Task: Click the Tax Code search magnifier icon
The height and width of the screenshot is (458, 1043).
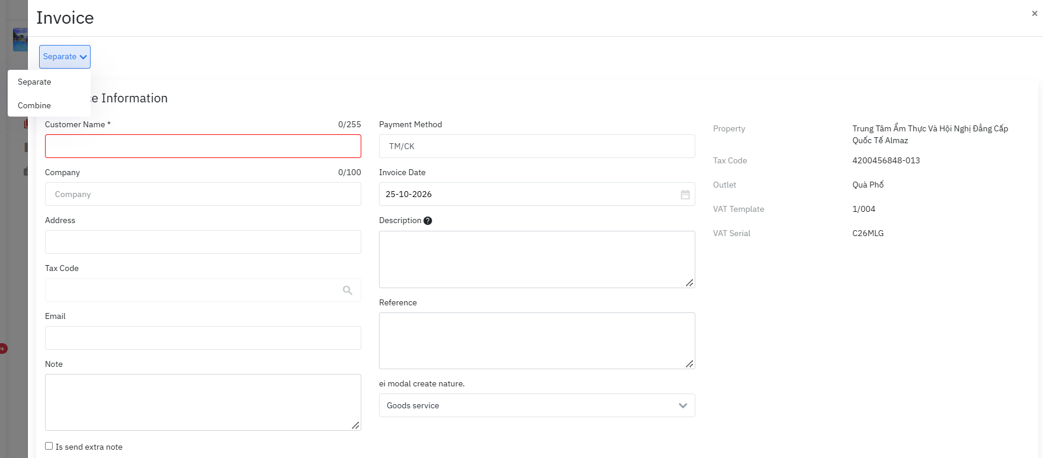Action: click(x=348, y=291)
